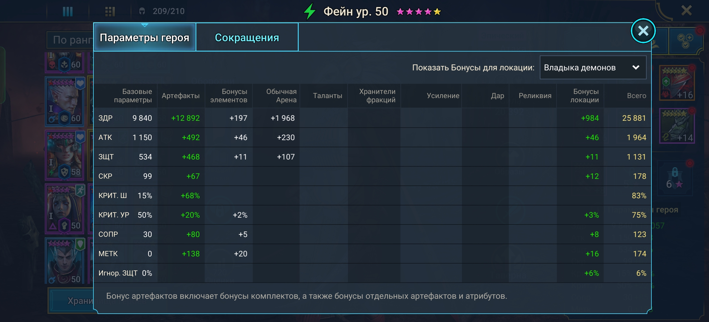Image resolution: width=709 pixels, height=322 pixels.
Task: Close the hero screen with top-right X
Action: click(x=686, y=11)
